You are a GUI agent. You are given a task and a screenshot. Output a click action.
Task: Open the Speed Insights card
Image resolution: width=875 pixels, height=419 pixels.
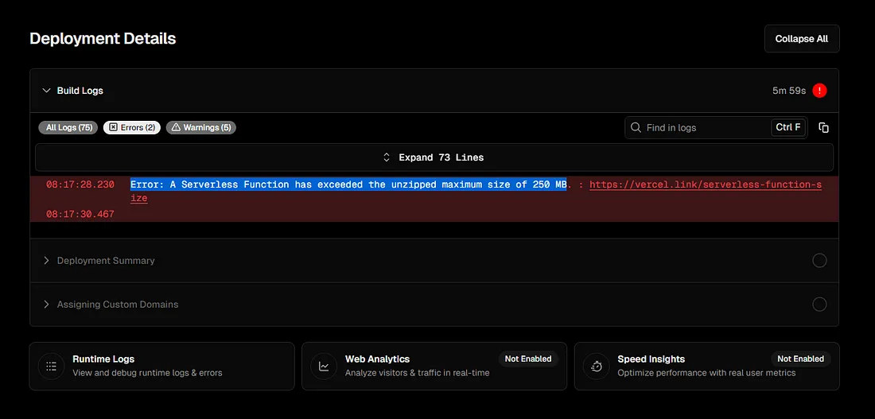707,366
